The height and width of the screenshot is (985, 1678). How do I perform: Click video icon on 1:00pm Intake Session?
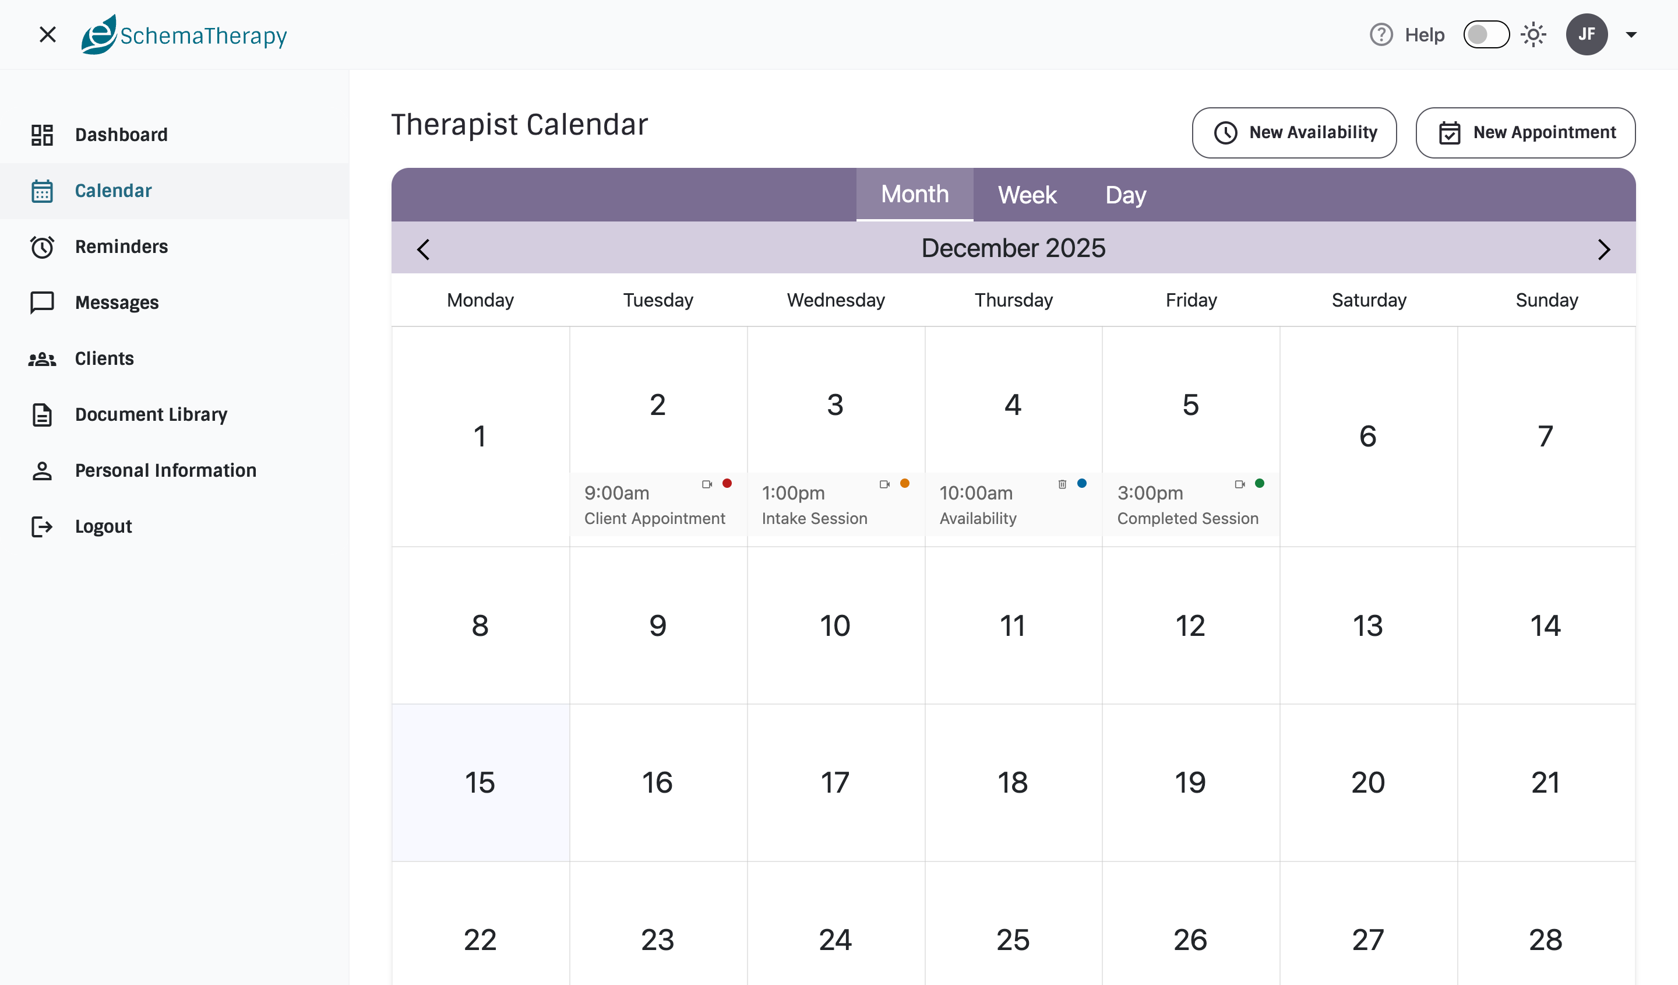[884, 484]
